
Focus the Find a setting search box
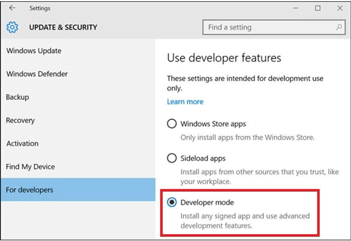pos(274,27)
